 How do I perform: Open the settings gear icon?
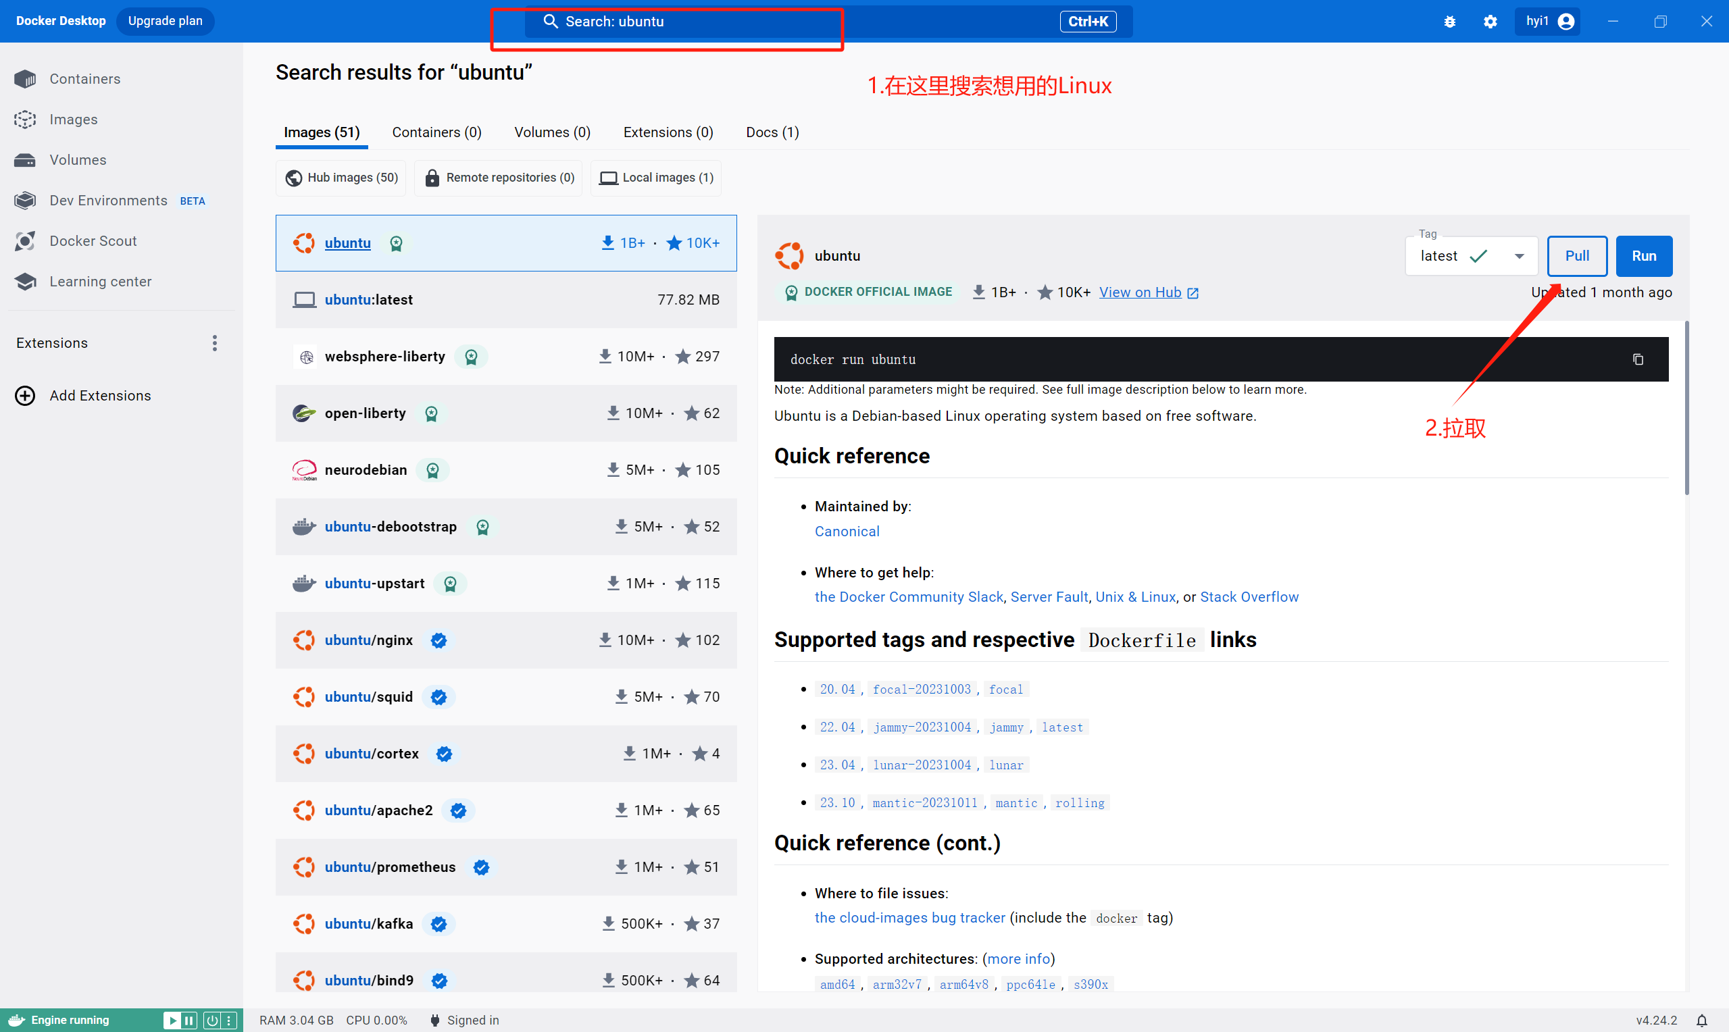1490,22
